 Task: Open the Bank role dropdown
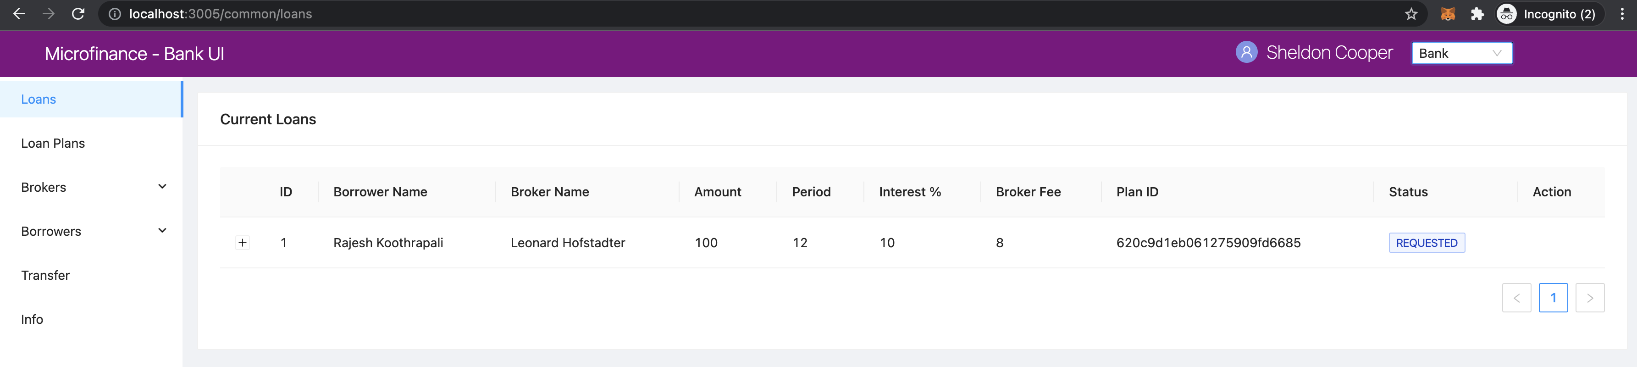click(1461, 53)
